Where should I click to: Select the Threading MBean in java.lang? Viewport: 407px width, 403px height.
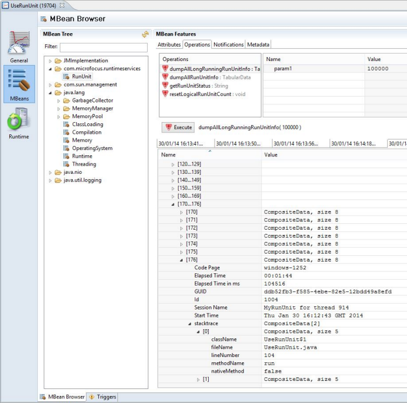coord(84,164)
